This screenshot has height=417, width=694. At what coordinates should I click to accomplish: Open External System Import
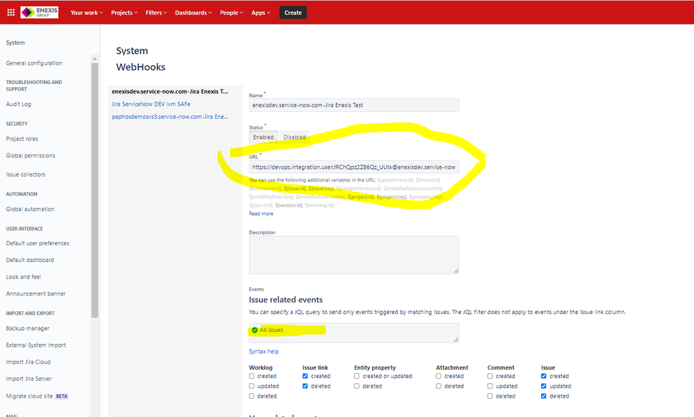[x=36, y=345]
